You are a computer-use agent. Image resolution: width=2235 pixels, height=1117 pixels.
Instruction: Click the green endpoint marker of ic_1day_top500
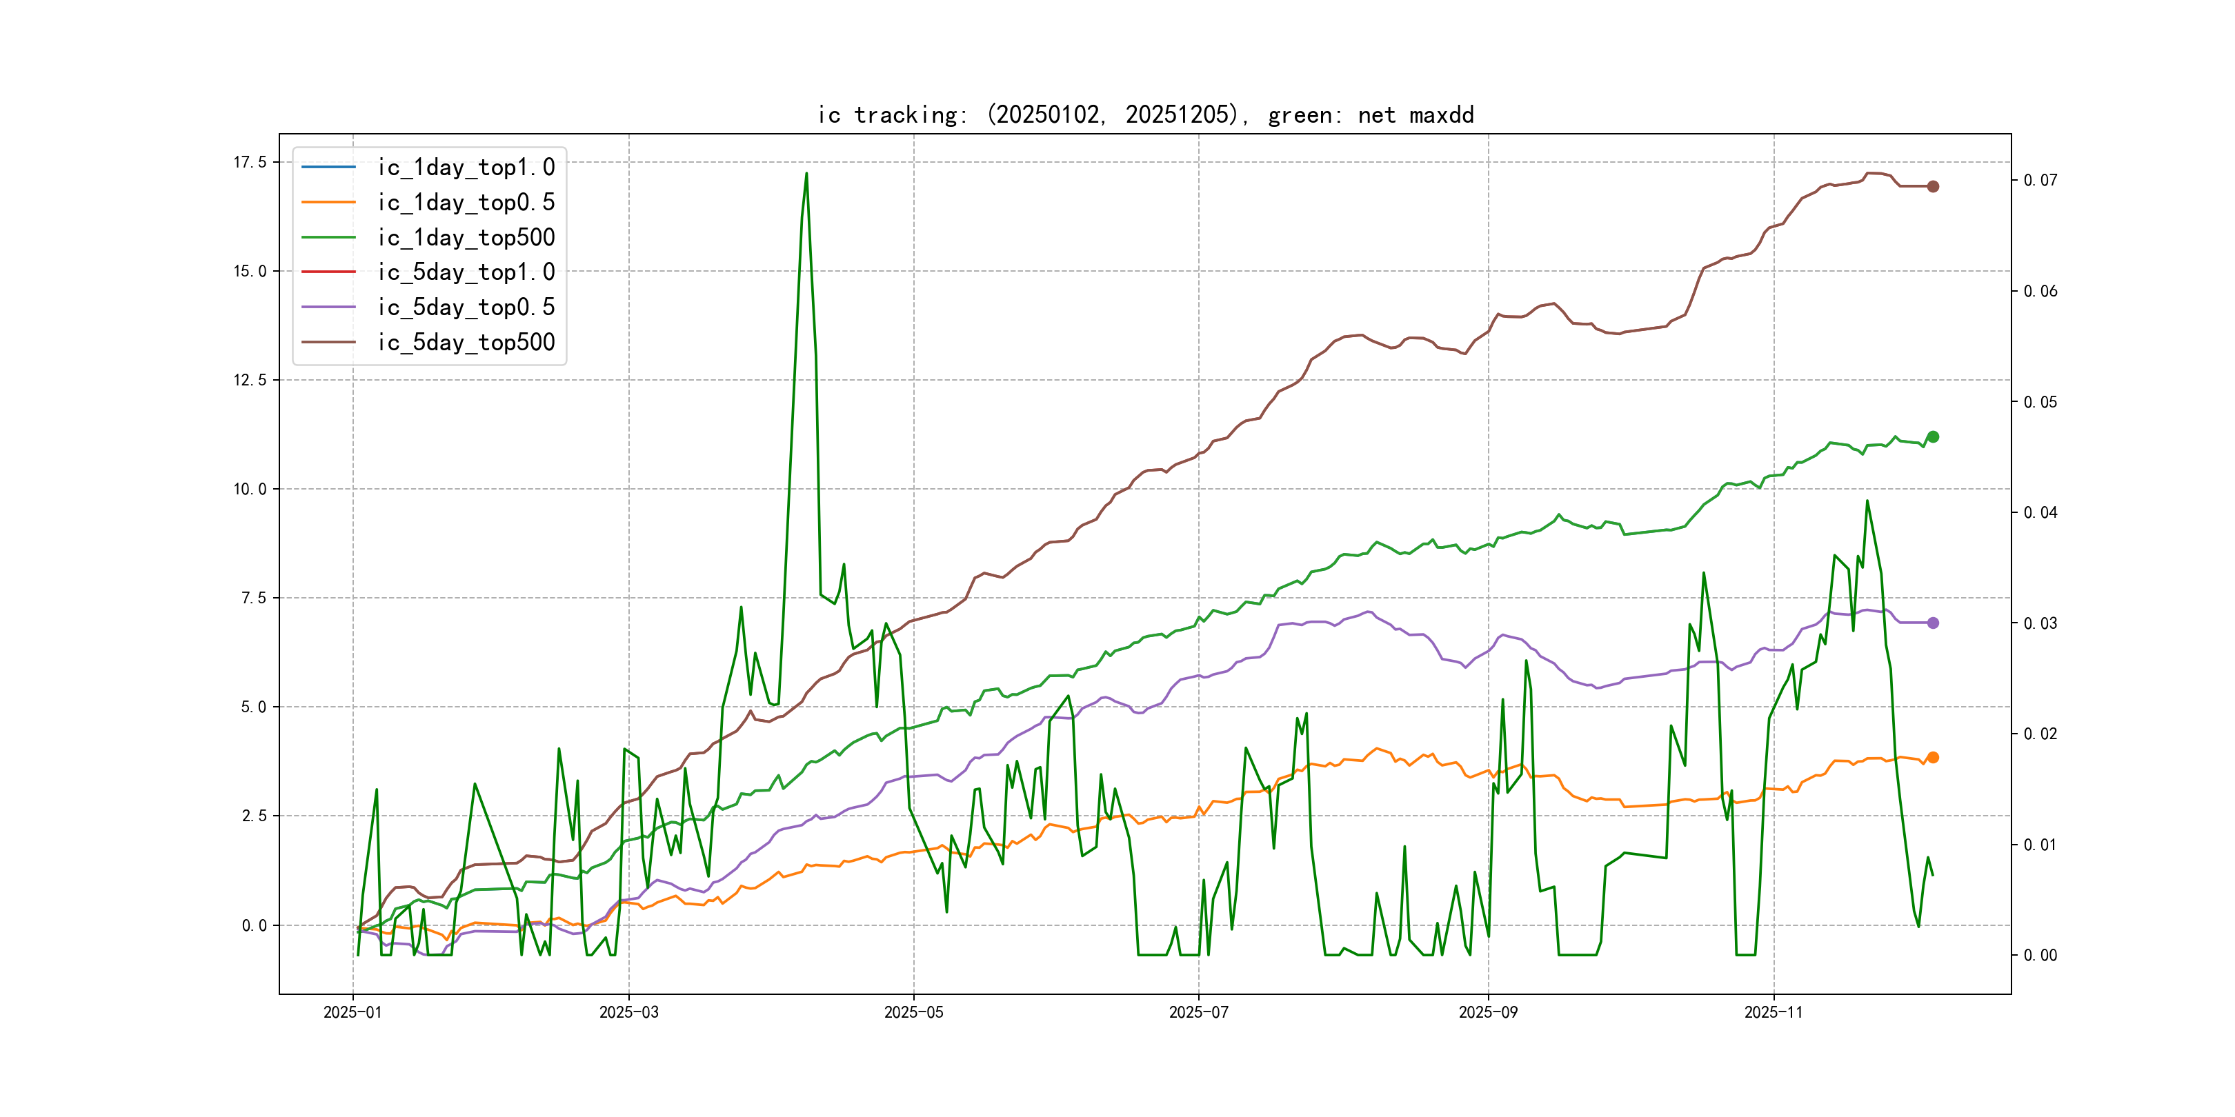pyautogui.click(x=1932, y=437)
